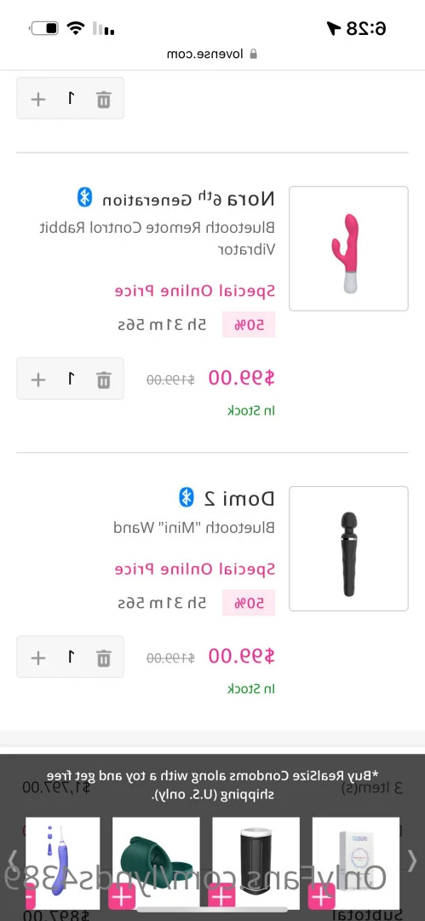Screen dimensions: 425x921
Task: Increase Nora 6th Generation quantity with plus
Action: pos(38,379)
